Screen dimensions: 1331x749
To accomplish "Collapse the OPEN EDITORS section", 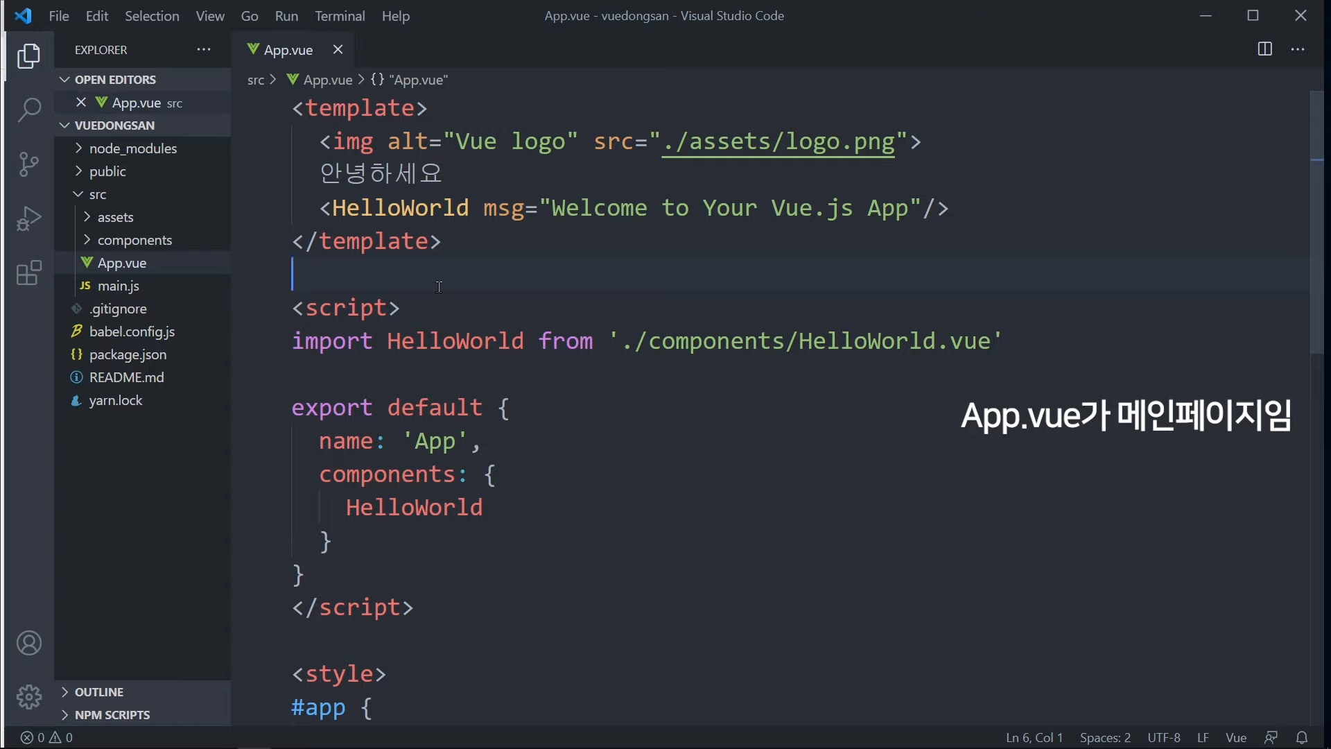I will pyautogui.click(x=115, y=80).
